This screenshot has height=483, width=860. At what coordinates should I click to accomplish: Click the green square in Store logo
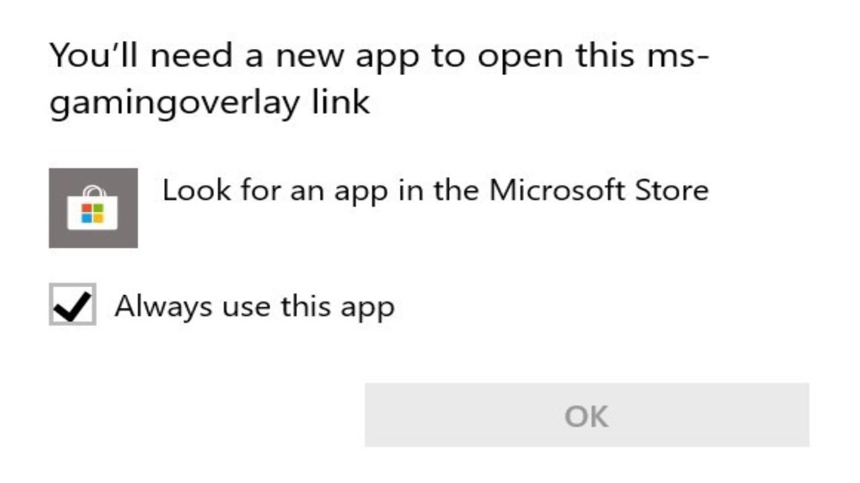(99, 209)
